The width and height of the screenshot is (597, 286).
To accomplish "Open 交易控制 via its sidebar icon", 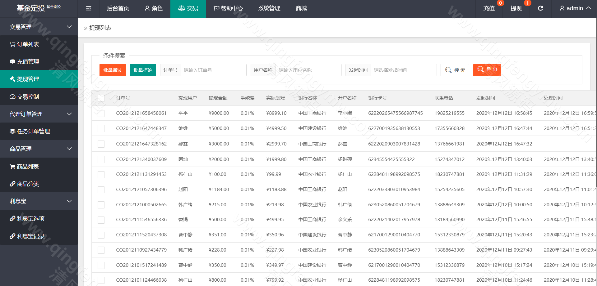I will (x=12, y=96).
